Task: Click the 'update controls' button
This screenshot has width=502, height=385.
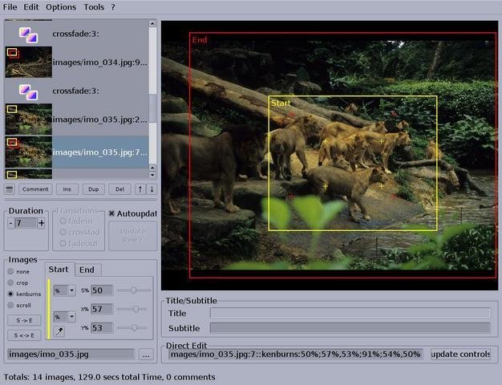Action: pyautogui.click(x=459, y=354)
